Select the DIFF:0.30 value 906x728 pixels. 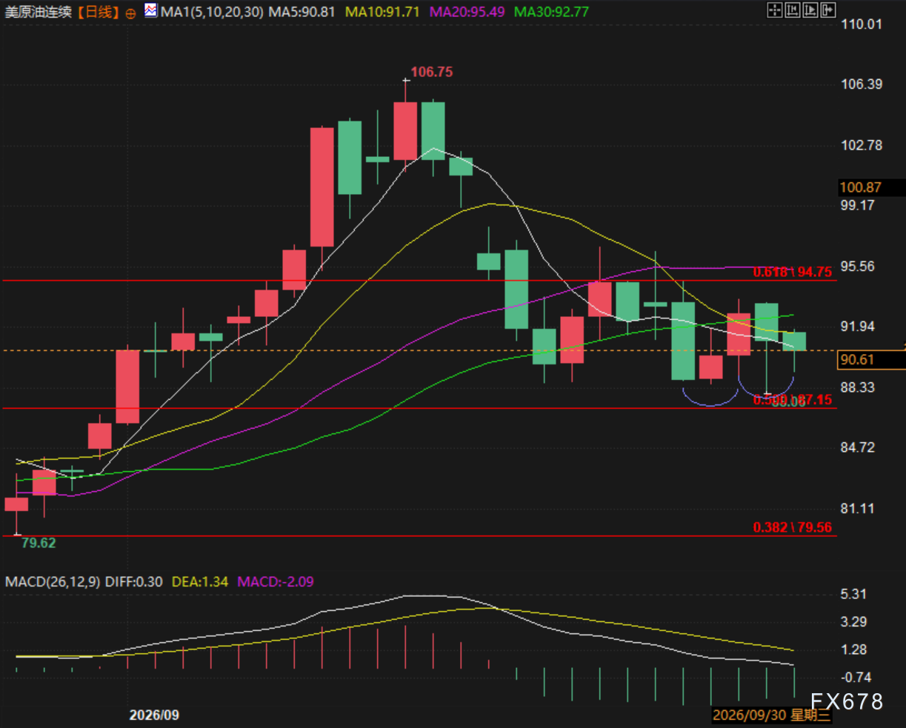[x=133, y=581]
